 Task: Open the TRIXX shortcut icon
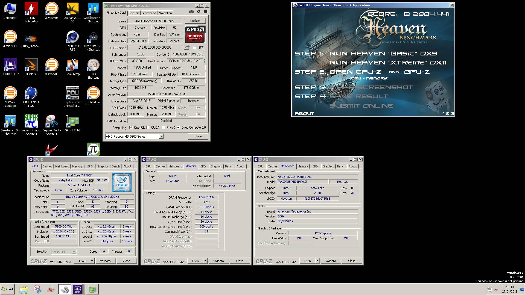click(93, 69)
